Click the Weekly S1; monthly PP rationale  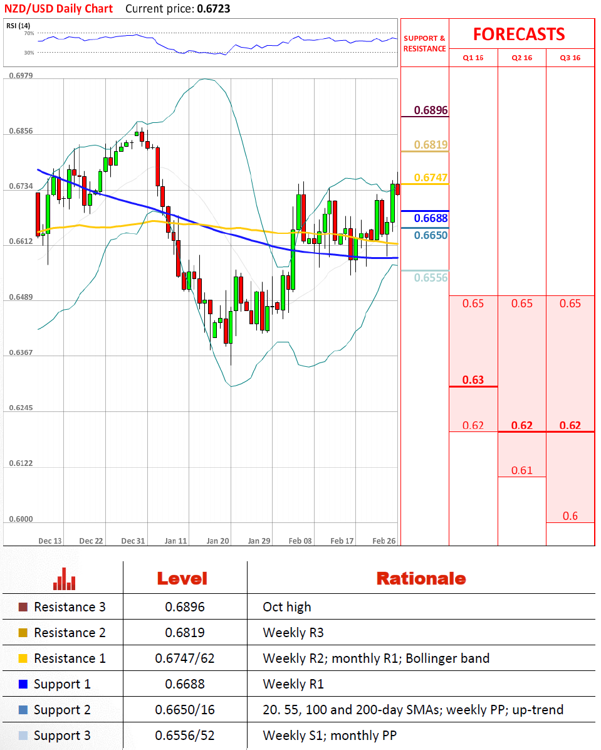coord(330,736)
